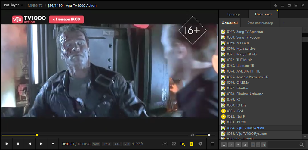Image resolution: width=308 pixels, height=150 pixels.
Task: Select 0072. ТНТ Music channel
Action: [x=260, y=60]
